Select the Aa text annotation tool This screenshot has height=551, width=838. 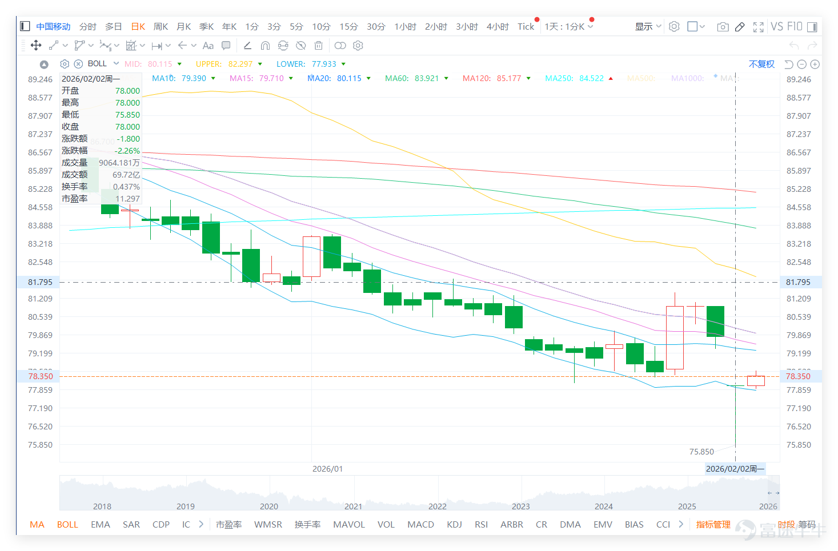point(208,46)
